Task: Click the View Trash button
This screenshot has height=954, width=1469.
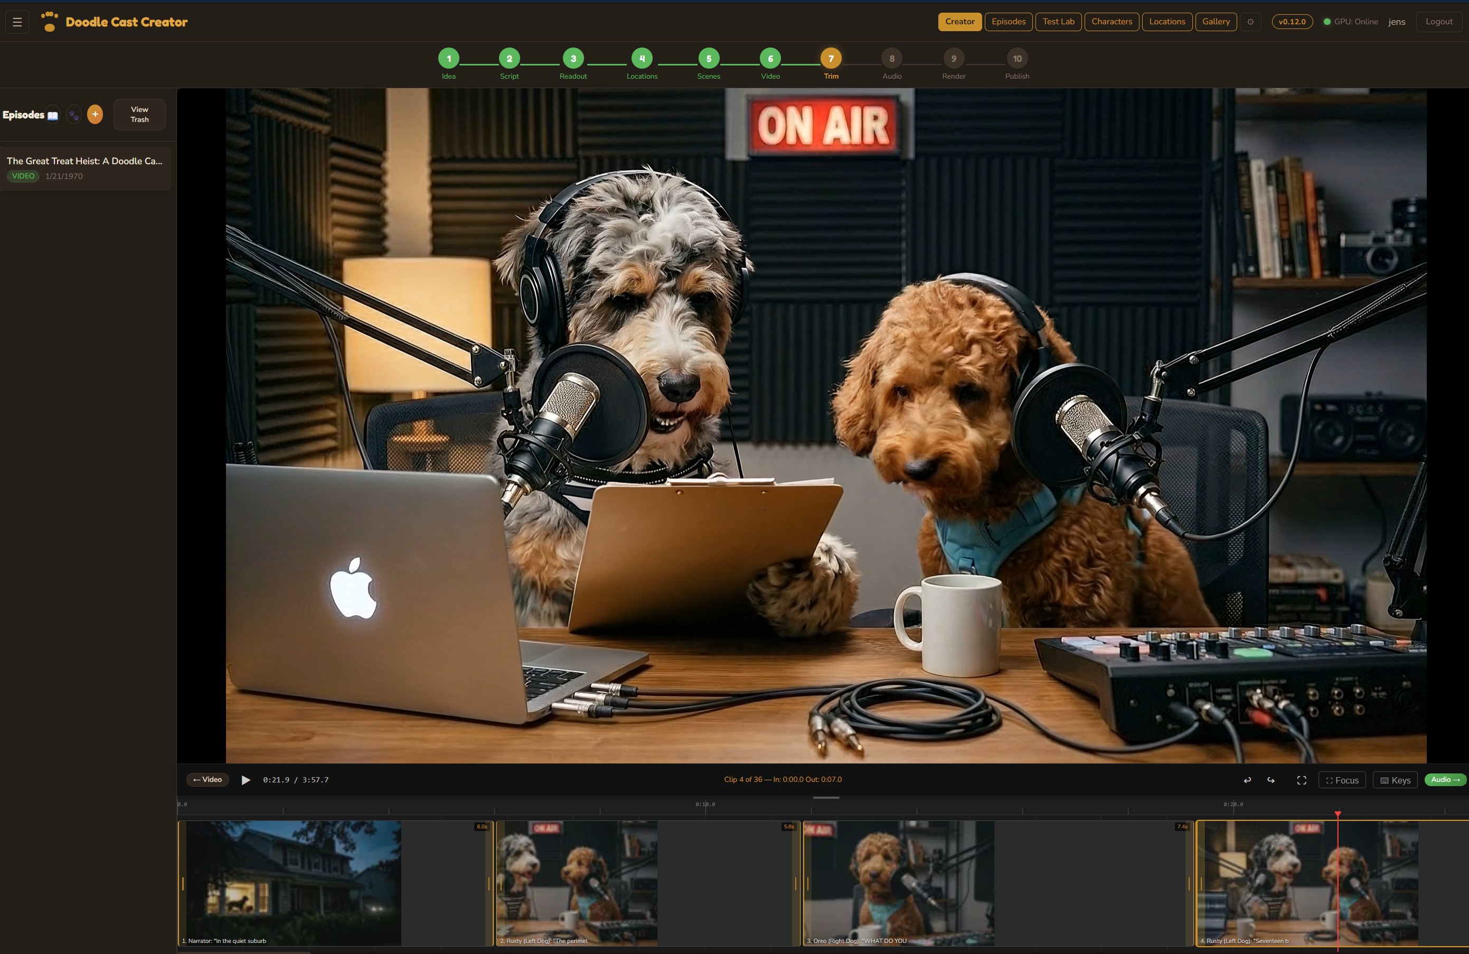Action: (x=139, y=114)
